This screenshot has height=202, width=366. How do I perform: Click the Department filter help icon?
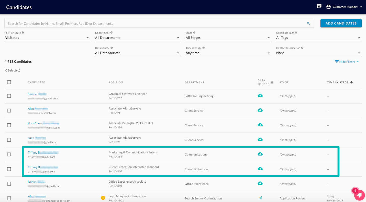point(111,33)
